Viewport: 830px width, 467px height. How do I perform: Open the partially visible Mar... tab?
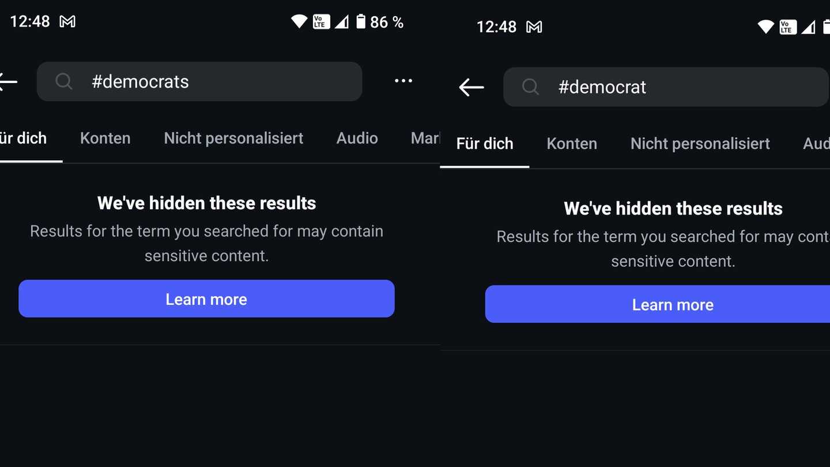click(425, 138)
